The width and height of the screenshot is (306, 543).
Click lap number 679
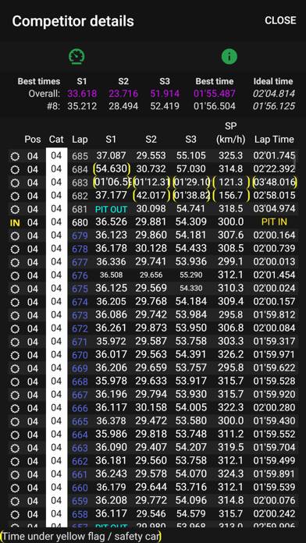tap(80, 236)
